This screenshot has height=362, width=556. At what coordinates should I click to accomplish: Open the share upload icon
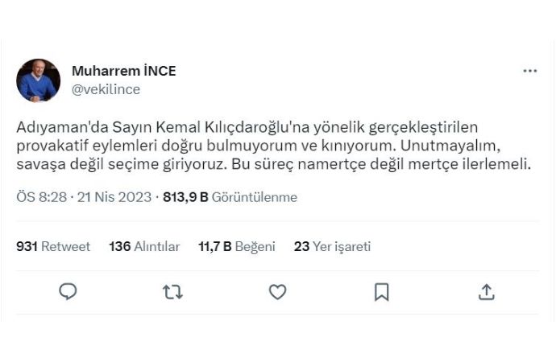487,291
